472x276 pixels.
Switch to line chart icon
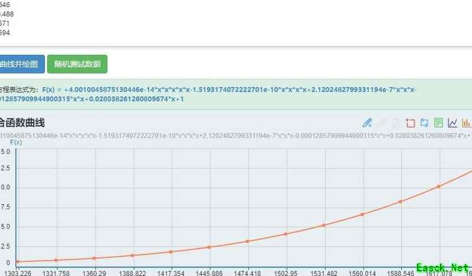pos(453,123)
